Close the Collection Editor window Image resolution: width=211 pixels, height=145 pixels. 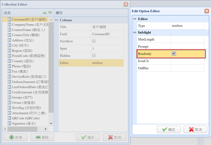(126, 4)
